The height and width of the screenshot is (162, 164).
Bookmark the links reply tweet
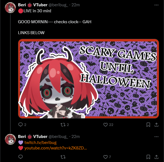[148, 157]
